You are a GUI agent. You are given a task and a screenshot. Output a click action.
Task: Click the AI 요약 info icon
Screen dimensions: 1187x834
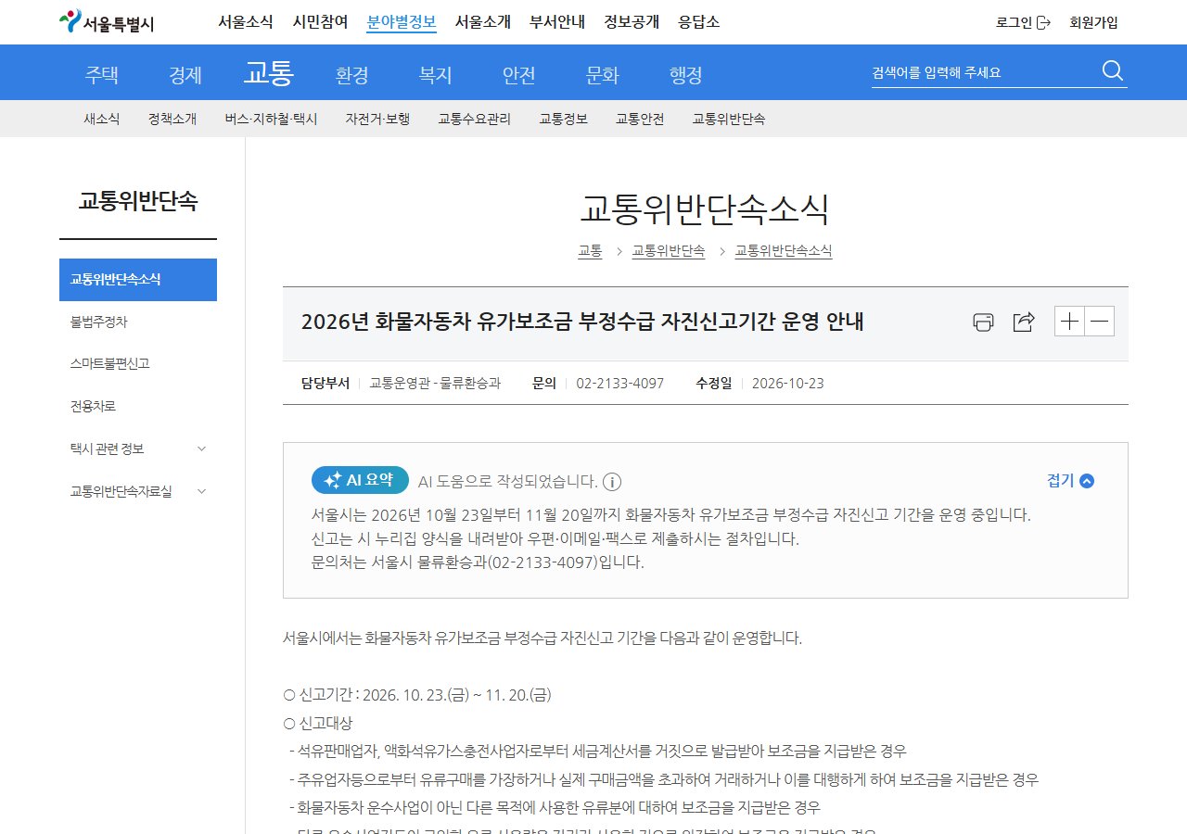click(x=612, y=481)
